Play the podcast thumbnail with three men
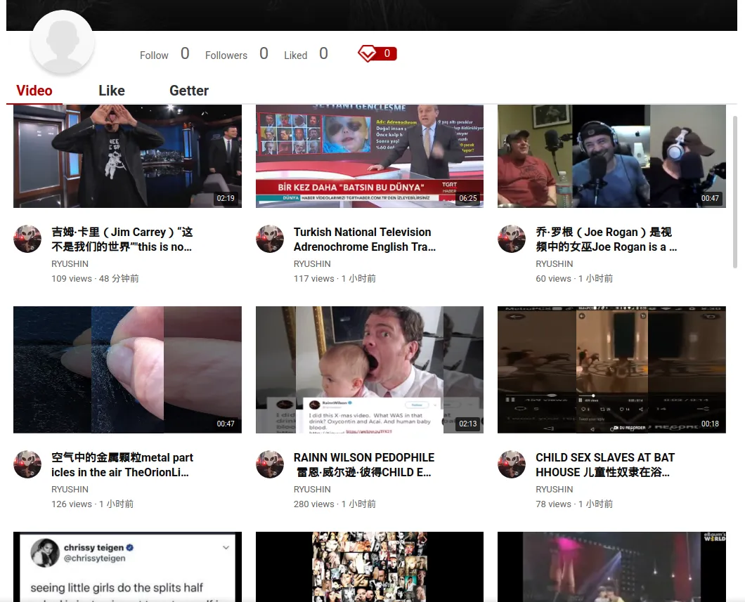 coord(611,156)
